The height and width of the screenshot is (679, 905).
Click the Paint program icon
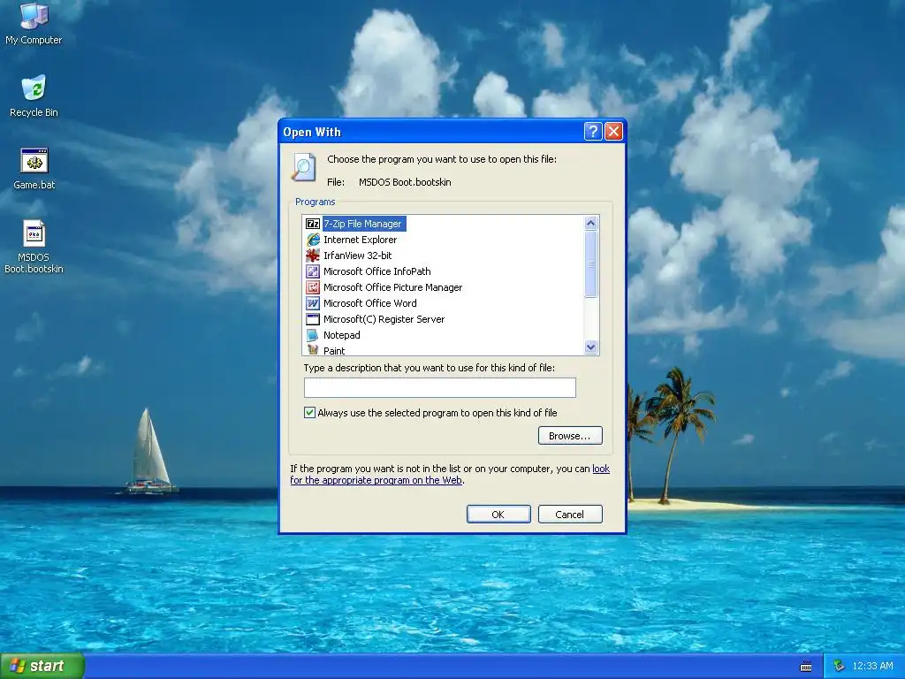click(313, 350)
